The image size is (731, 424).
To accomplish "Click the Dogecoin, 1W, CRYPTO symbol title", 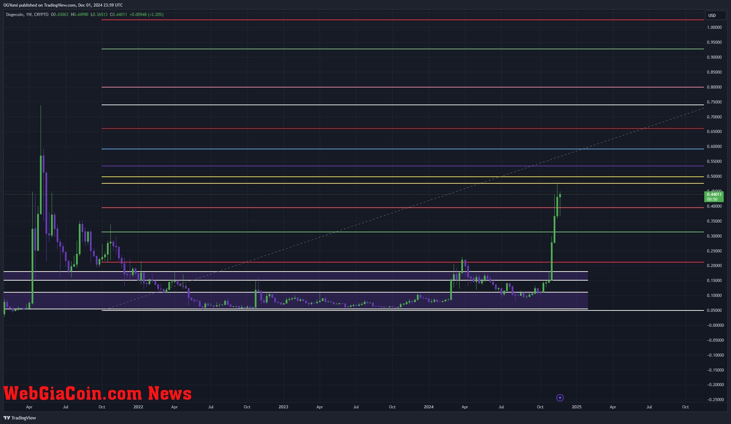I will click(27, 15).
